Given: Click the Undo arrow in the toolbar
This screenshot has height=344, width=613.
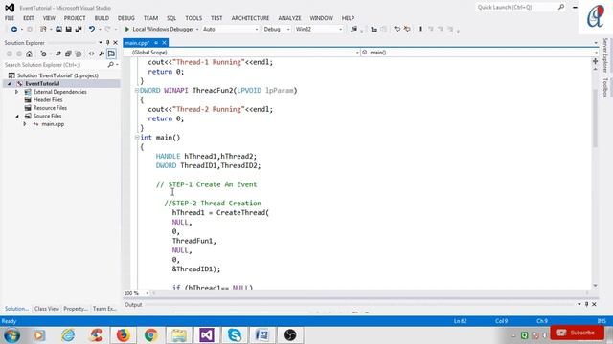Looking at the screenshot, I should pyautogui.click(x=92, y=30).
